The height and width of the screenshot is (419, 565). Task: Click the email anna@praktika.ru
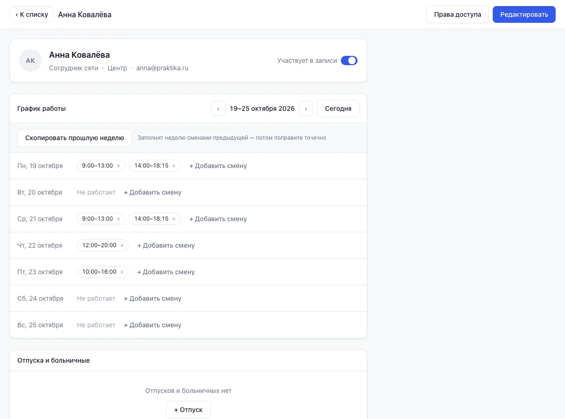click(x=162, y=68)
